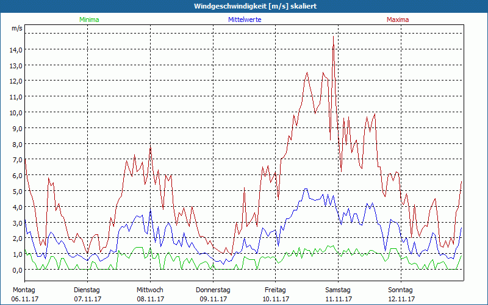488x305 pixels.
Task: Click the Mittwoch day label
Action: pos(150,290)
